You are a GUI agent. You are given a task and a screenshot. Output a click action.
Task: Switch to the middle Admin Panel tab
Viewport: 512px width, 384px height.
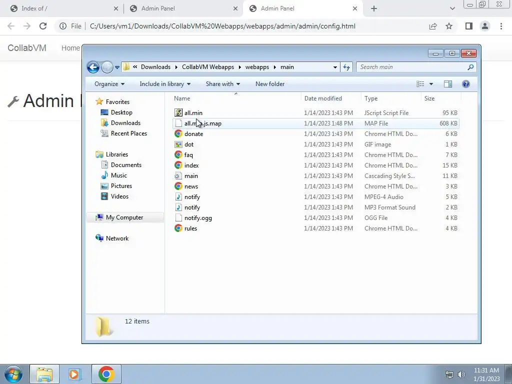(183, 8)
